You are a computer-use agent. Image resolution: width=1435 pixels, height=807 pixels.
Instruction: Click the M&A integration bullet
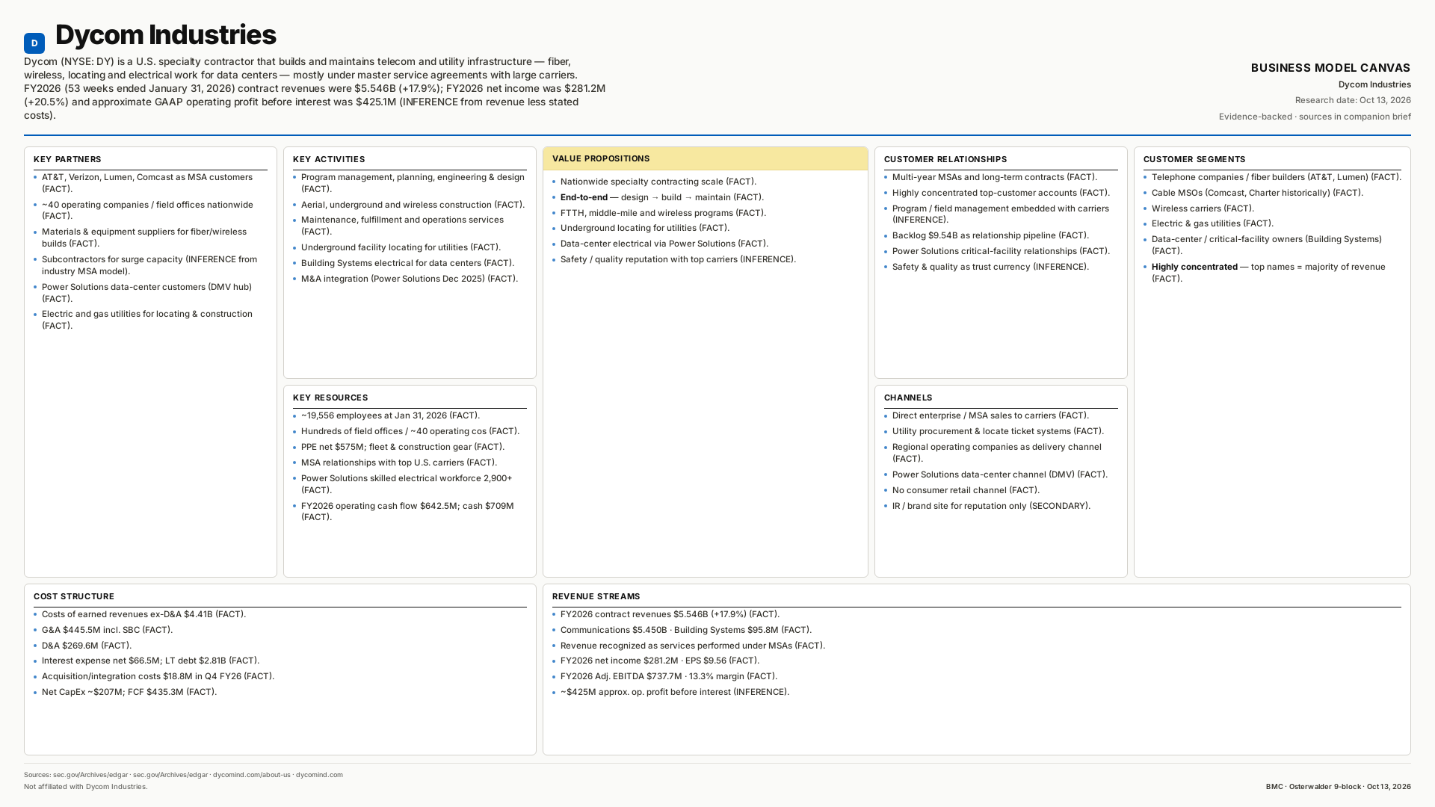tap(410, 279)
